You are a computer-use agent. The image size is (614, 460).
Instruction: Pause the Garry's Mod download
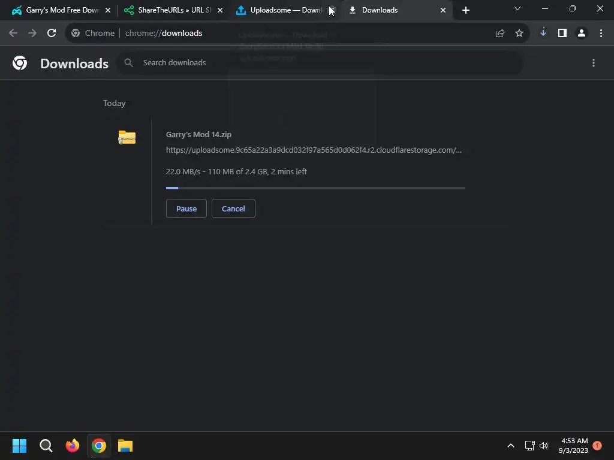[x=186, y=208]
